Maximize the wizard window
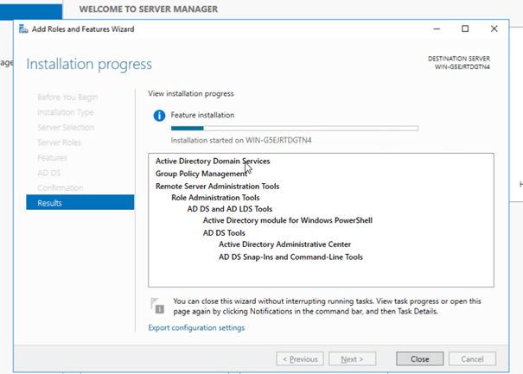Screen dimensions: 523x374 (464, 29)
